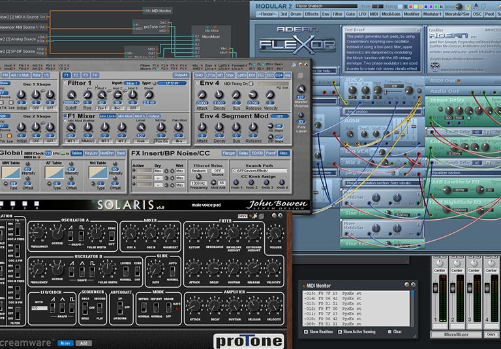Open Res modulation source Env 1 selector
Screen dimensions: 501x349
pyautogui.click(x=102, y=108)
